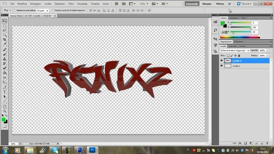Open the layer blending mode dropdown
This screenshot has width=274, height=154.
[x=235, y=50]
